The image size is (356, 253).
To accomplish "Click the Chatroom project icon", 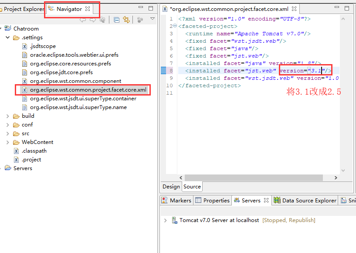I will click(8, 28).
